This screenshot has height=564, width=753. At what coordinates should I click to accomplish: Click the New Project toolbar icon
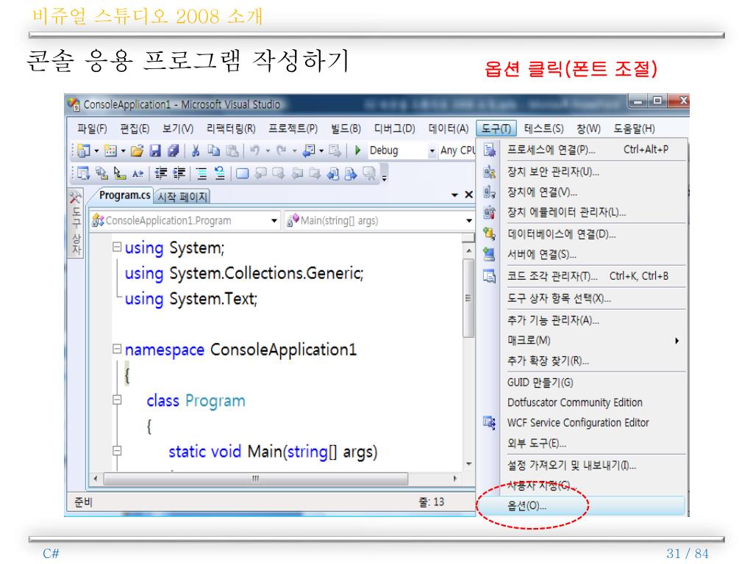[x=84, y=151]
